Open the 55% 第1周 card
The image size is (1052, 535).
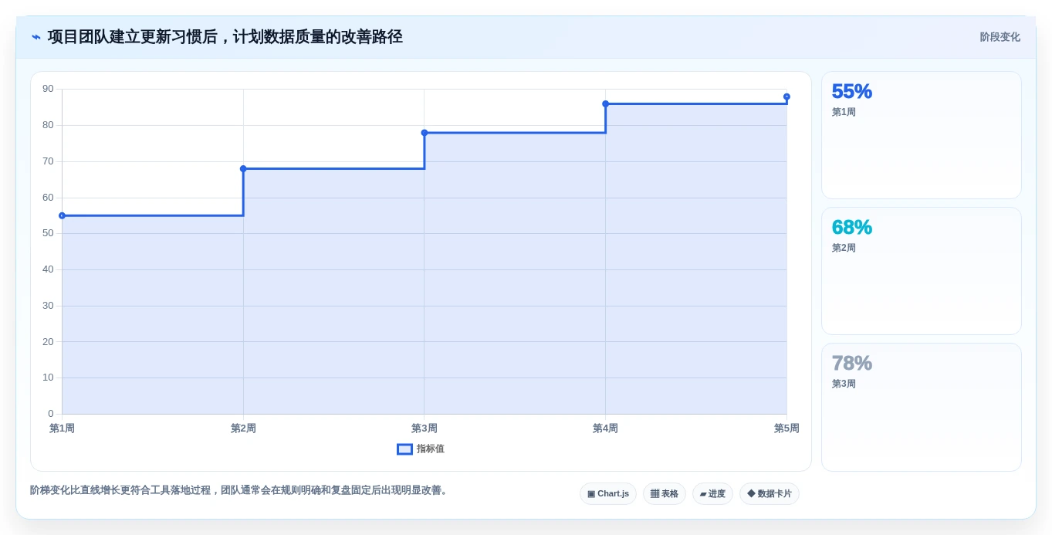(922, 135)
